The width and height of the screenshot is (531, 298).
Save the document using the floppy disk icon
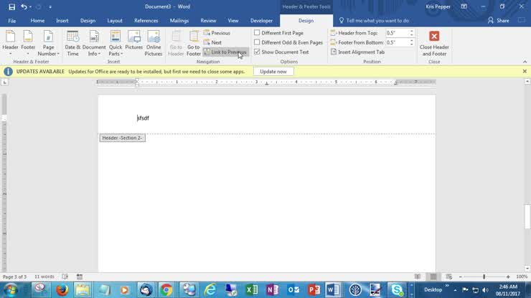pyautogui.click(x=12, y=6)
